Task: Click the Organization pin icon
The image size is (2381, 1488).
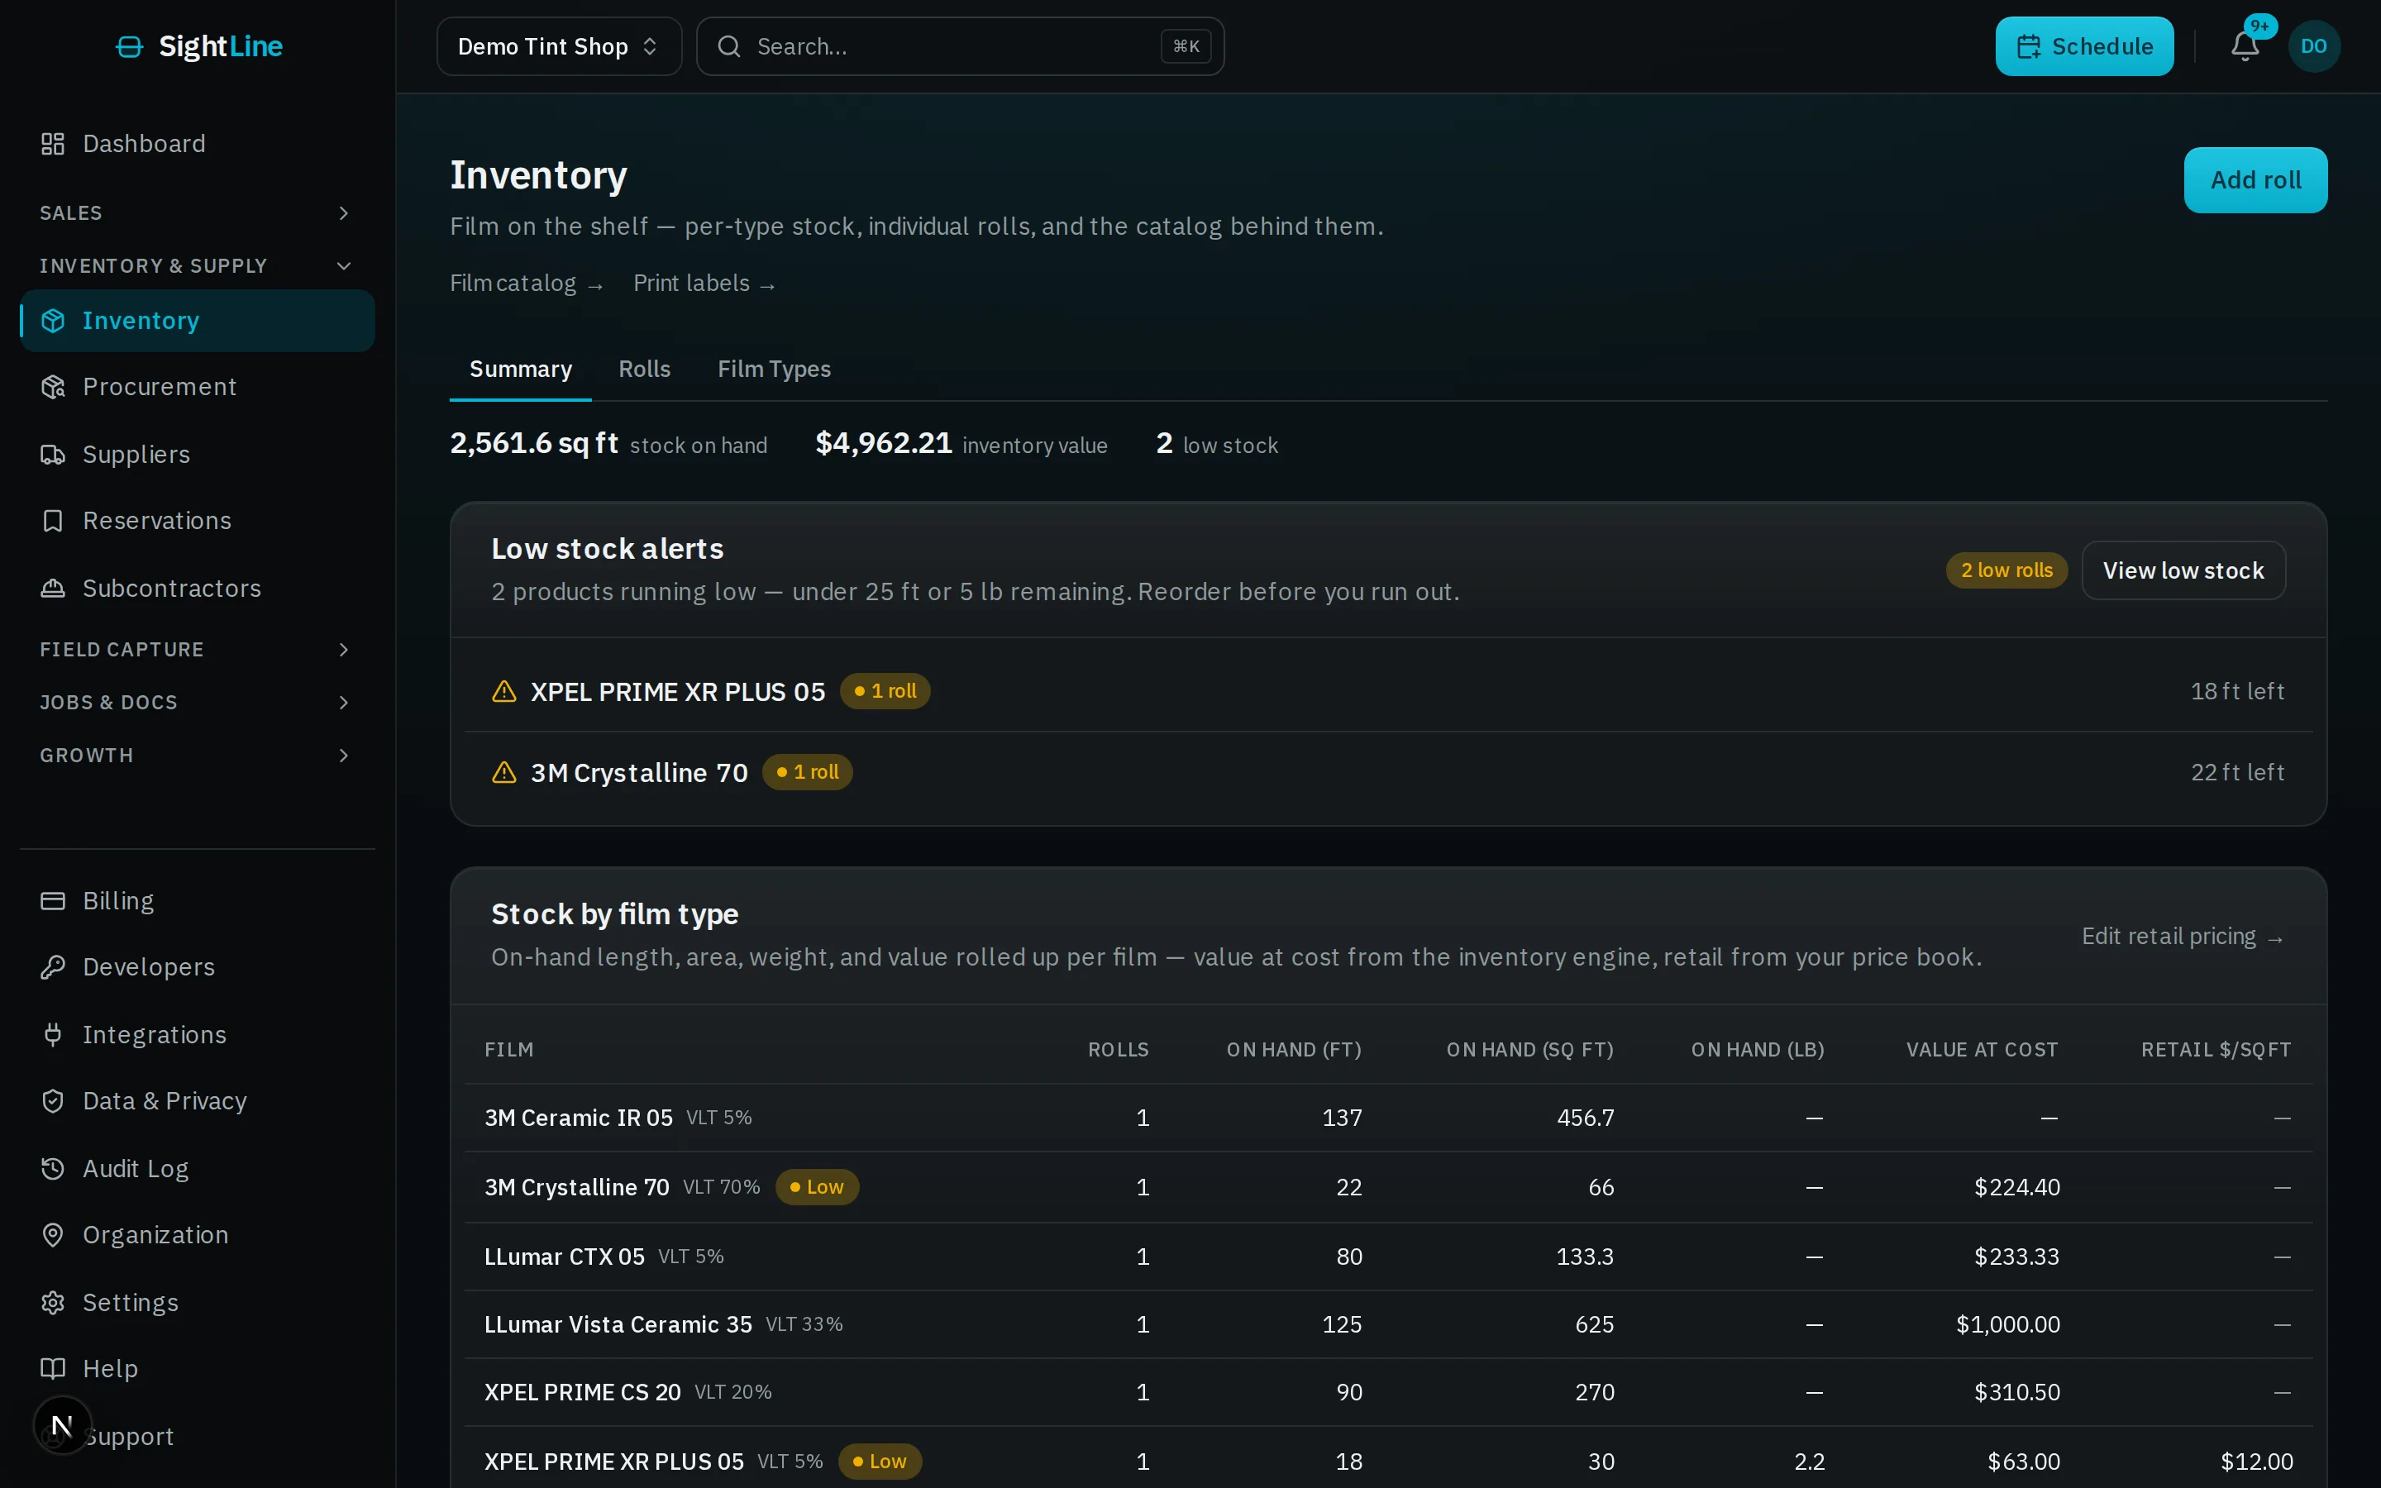Action: pos(53,1235)
